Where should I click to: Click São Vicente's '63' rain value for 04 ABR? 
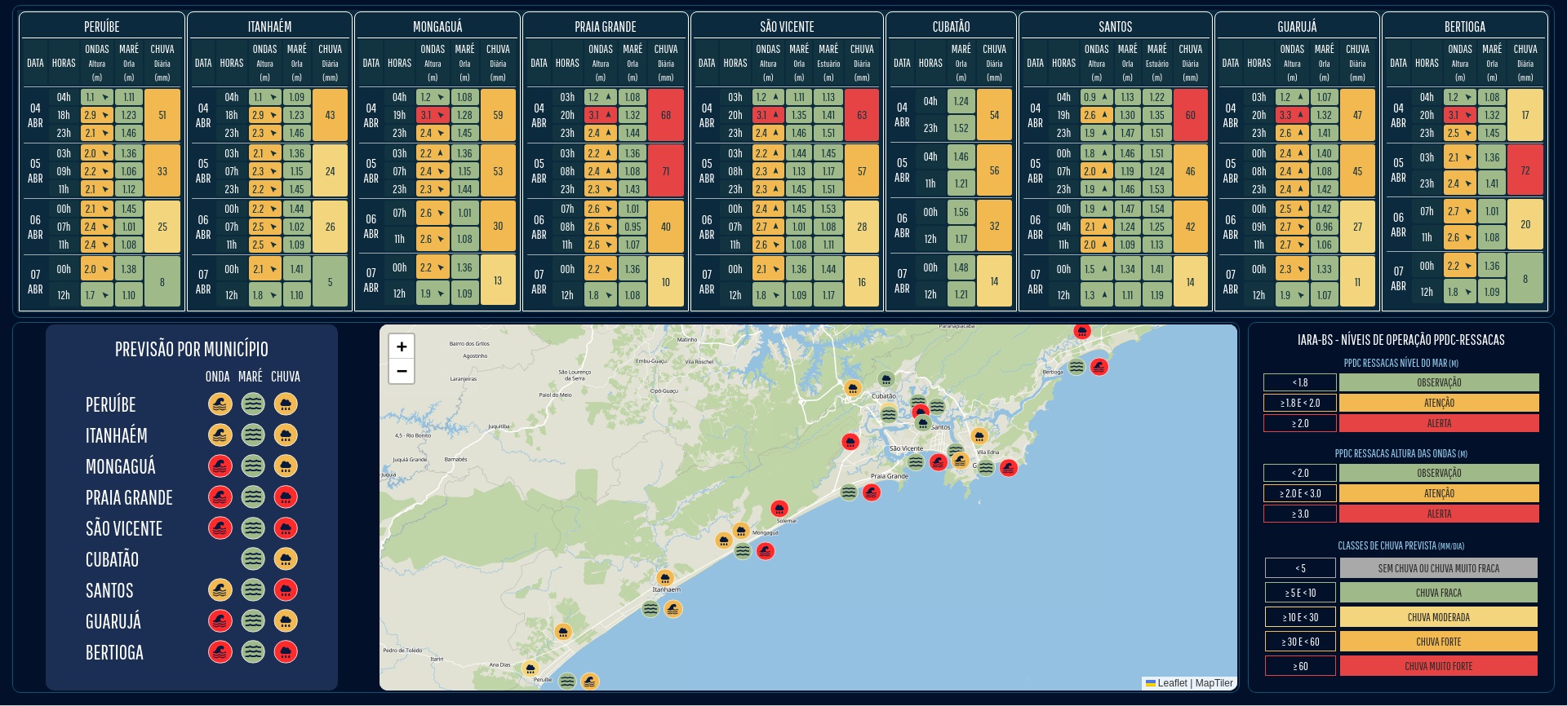[862, 115]
